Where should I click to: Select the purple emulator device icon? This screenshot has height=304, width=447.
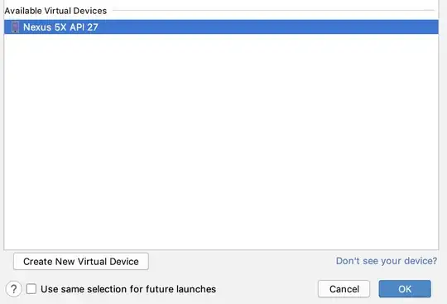point(15,27)
